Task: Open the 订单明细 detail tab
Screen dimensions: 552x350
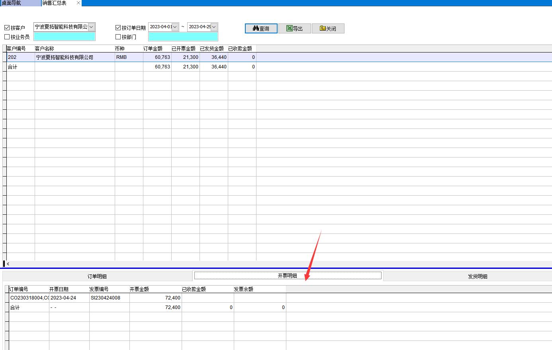Action: pos(97,276)
